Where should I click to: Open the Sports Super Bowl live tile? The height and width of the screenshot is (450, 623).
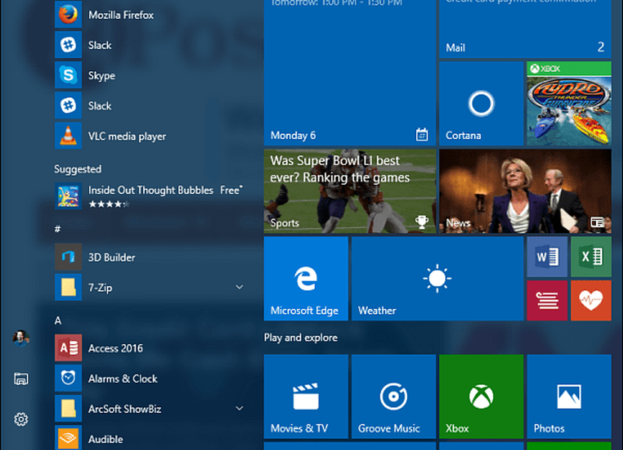(350, 190)
